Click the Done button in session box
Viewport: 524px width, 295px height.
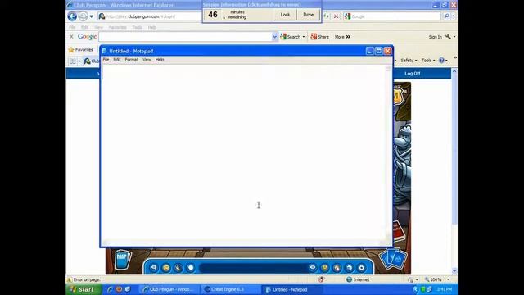click(x=308, y=15)
